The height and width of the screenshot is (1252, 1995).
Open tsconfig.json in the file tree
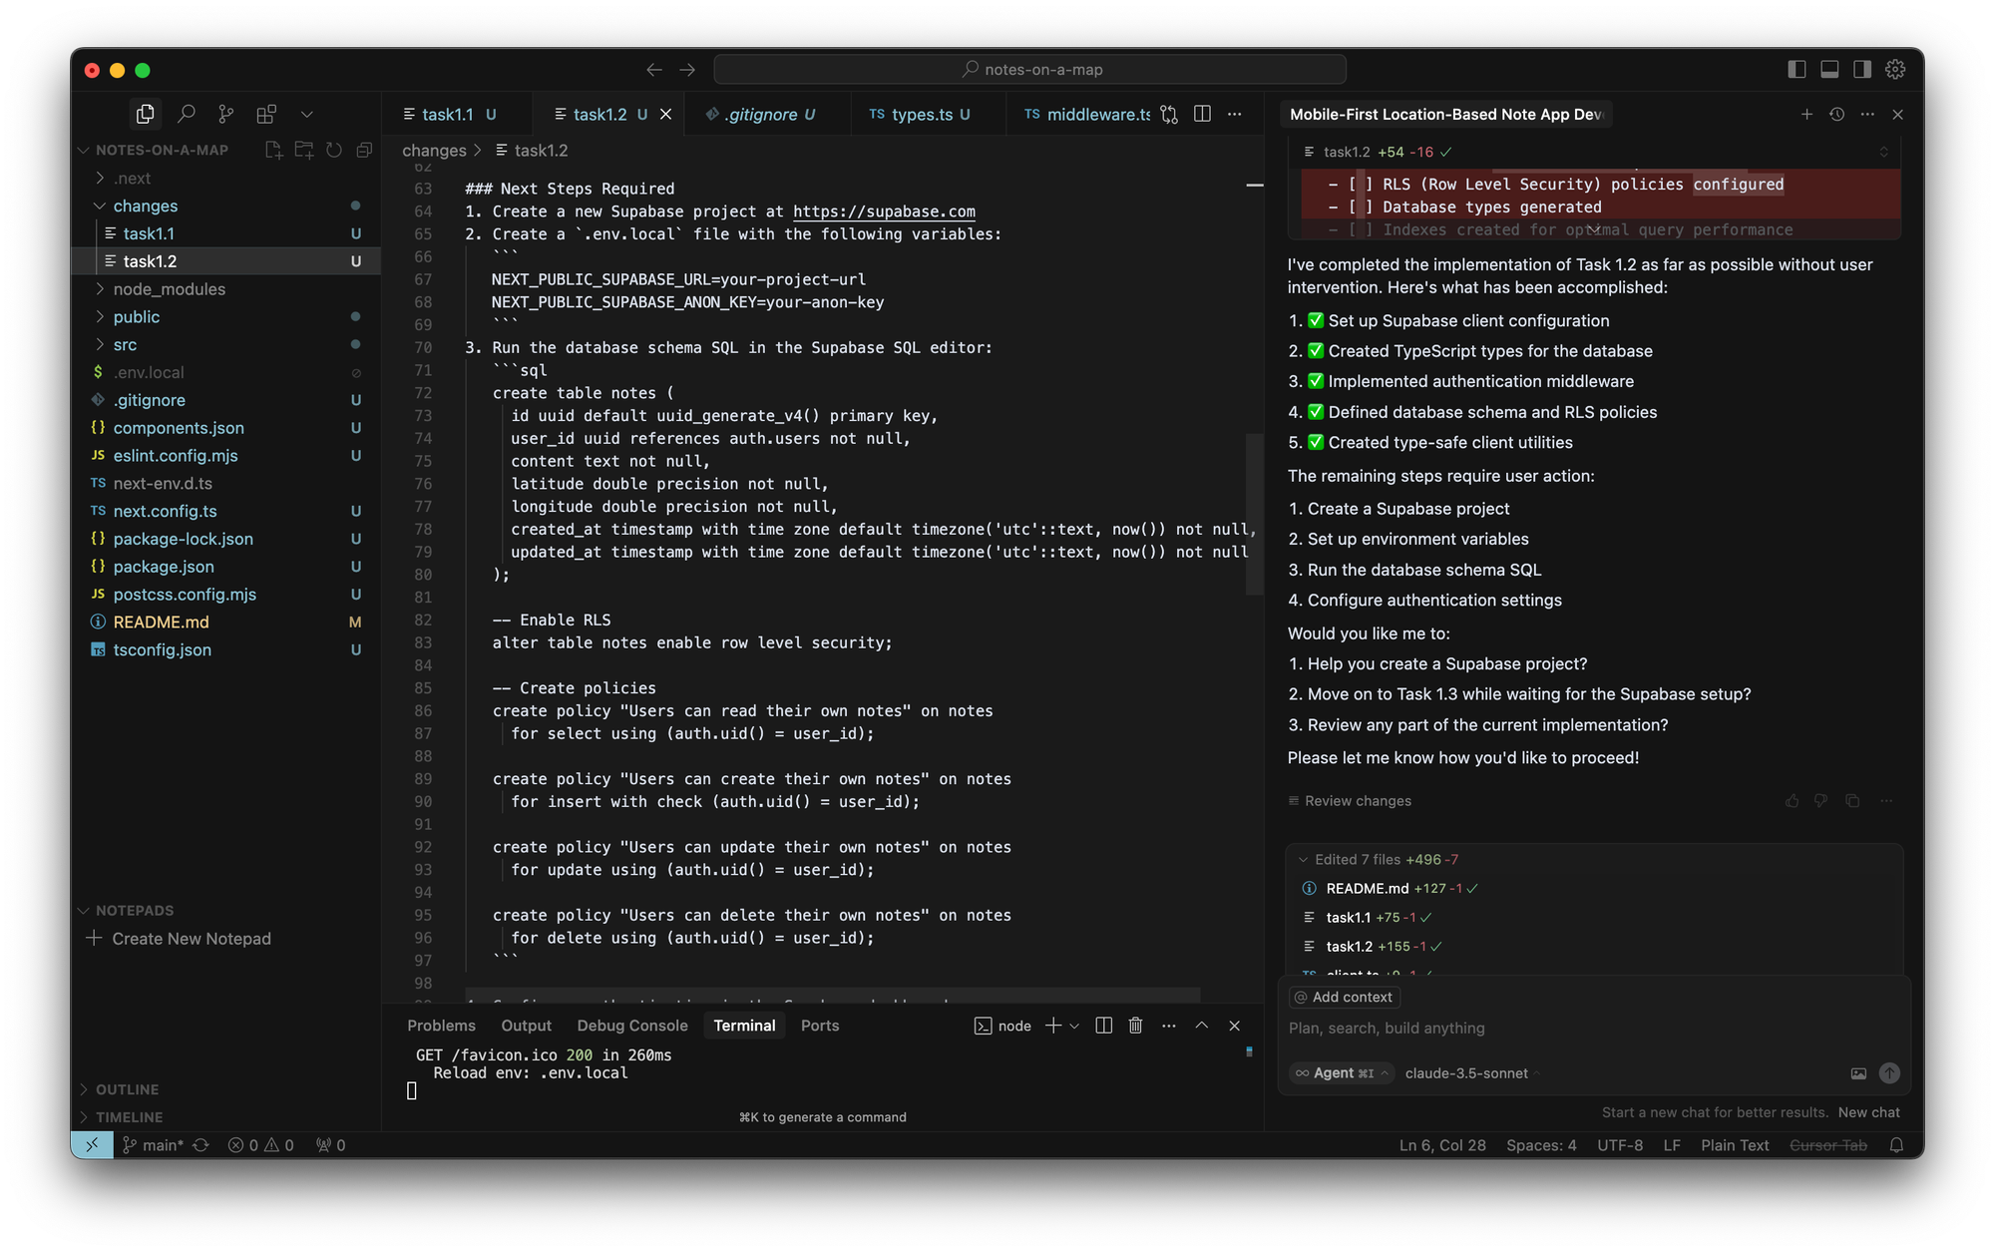226,649
